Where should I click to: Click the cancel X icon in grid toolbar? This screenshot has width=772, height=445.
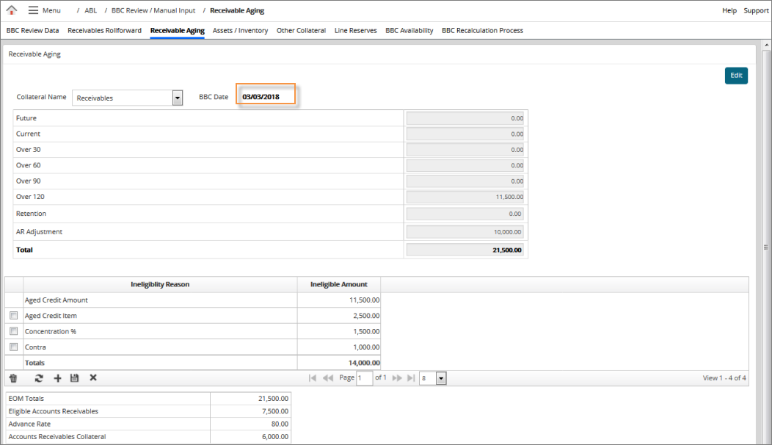tap(93, 378)
